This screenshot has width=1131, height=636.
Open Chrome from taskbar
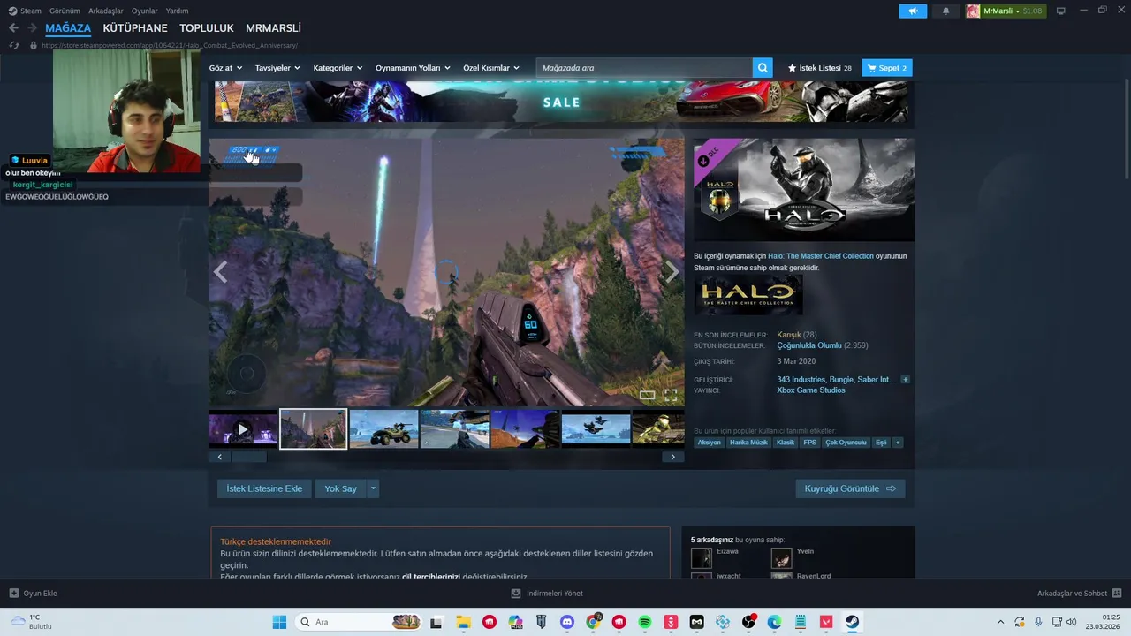tap(594, 622)
